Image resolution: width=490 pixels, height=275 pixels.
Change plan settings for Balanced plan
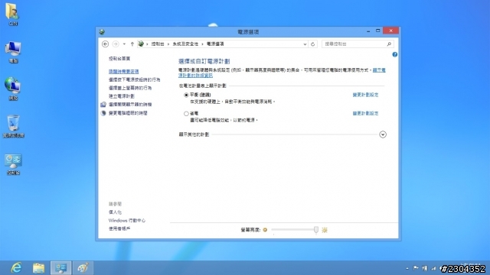[365, 95]
